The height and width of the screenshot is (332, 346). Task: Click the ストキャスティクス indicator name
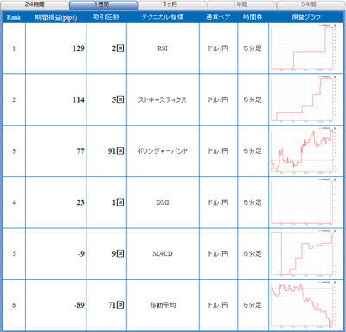point(163,100)
